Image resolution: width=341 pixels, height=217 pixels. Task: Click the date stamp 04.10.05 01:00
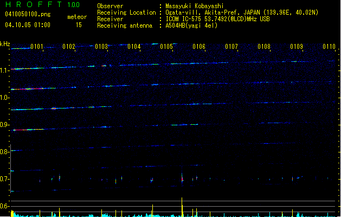pos(28,25)
